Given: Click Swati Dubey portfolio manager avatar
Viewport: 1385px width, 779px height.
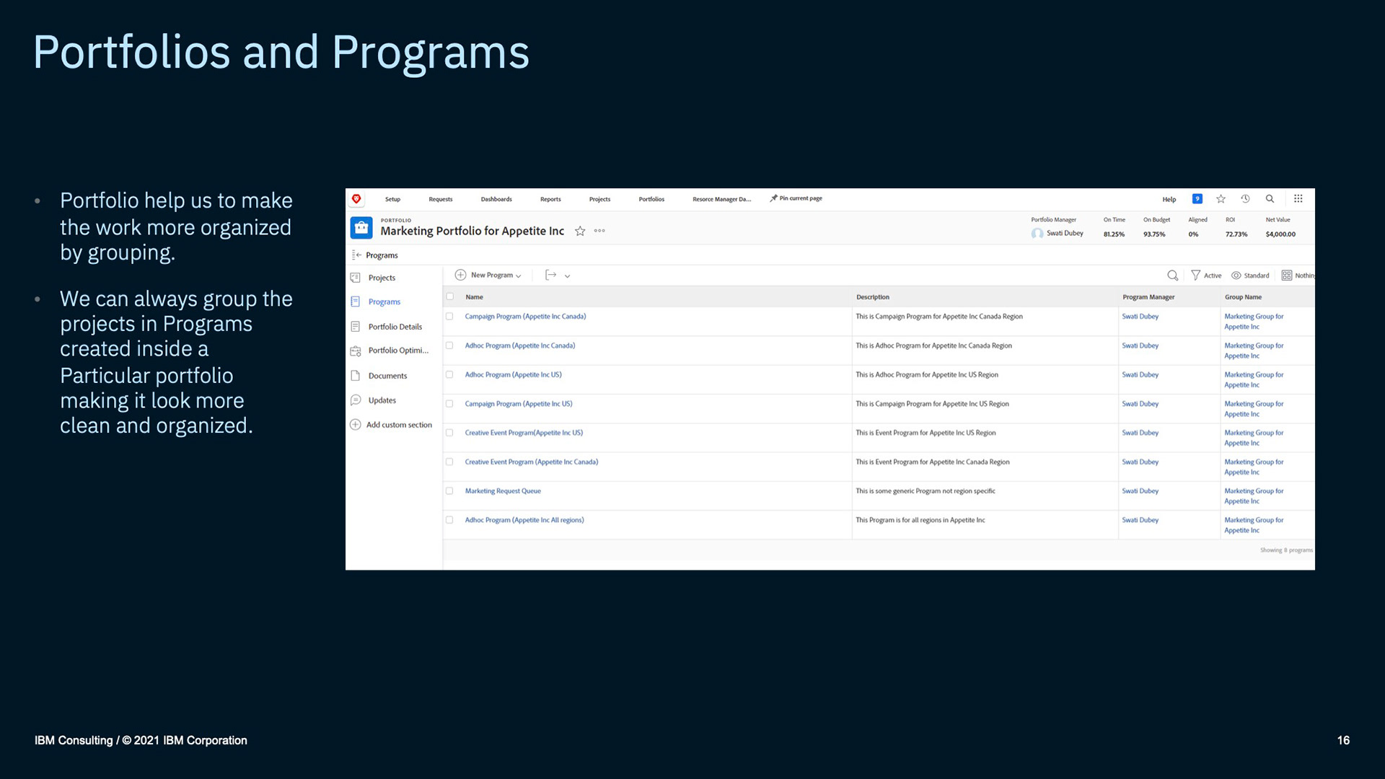Looking at the screenshot, I should (x=1037, y=234).
